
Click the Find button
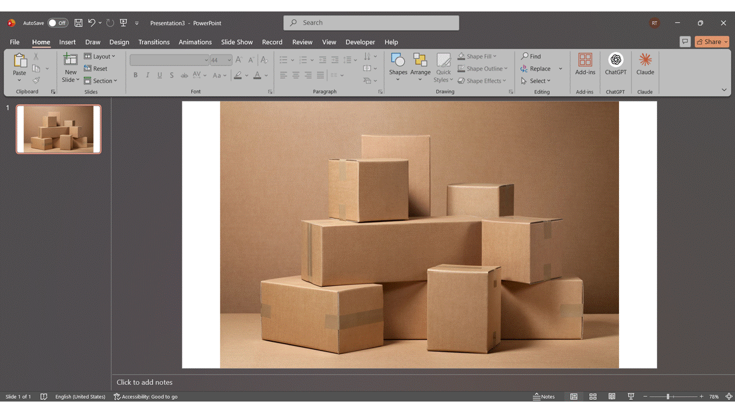[x=531, y=56]
